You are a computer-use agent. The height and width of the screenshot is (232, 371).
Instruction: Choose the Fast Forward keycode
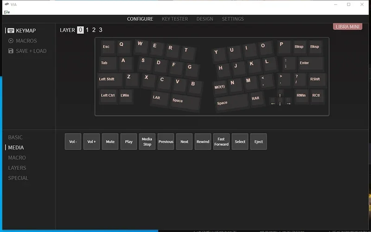[221, 142]
